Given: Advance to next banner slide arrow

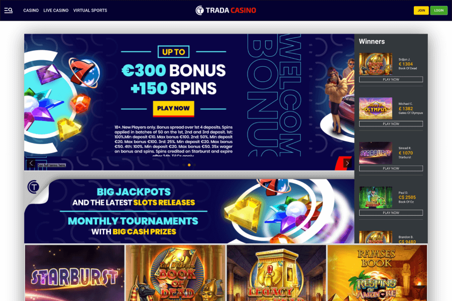Looking at the screenshot, I should click(348, 164).
